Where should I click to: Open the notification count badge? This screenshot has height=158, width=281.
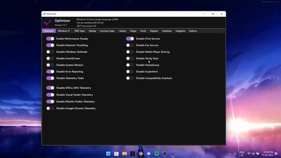(276, 154)
